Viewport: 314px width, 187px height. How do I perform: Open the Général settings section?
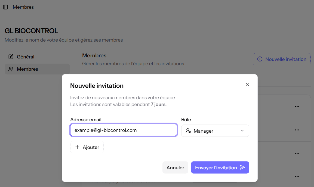(x=26, y=57)
